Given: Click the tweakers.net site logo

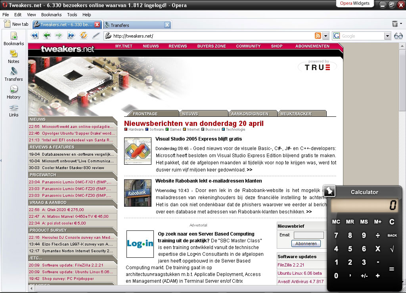Looking at the screenshot, I should [67, 49].
